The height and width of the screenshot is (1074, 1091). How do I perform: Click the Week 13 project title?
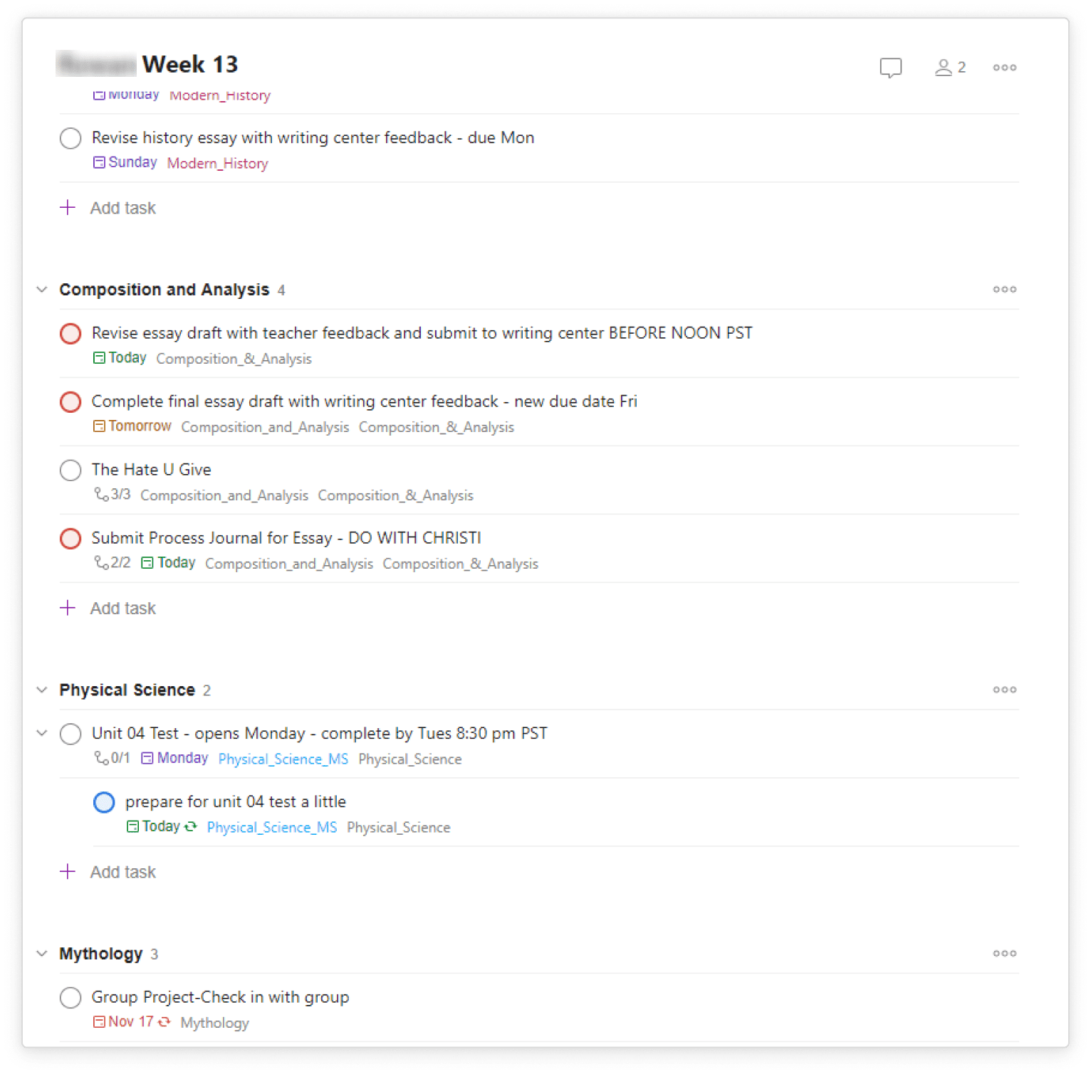(x=189, y=64)
